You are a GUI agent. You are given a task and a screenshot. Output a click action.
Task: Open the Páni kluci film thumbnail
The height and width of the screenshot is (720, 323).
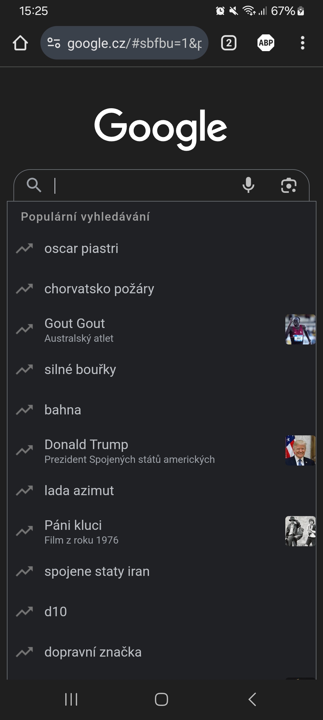pos(300,531)
